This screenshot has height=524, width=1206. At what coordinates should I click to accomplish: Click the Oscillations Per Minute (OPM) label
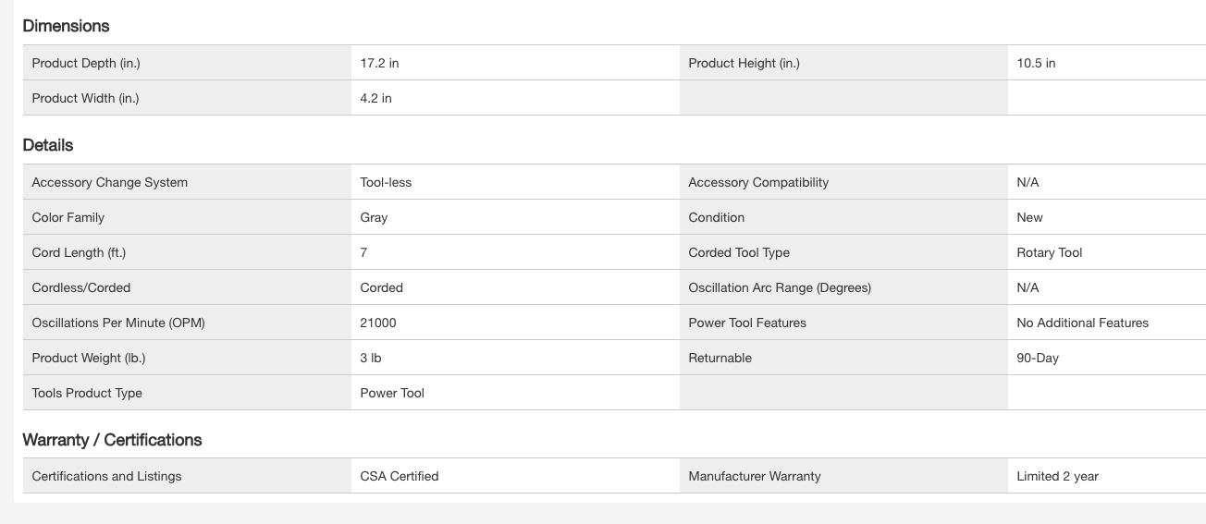(118, 323)
